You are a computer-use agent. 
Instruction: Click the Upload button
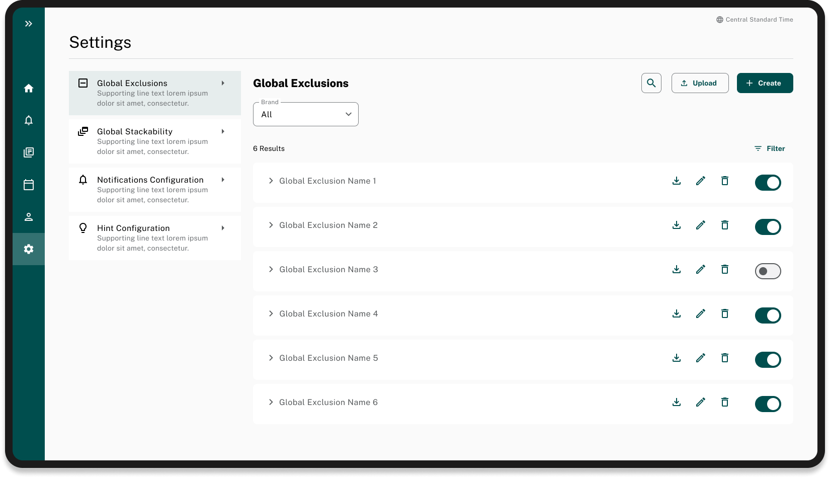tap(700, 83)
